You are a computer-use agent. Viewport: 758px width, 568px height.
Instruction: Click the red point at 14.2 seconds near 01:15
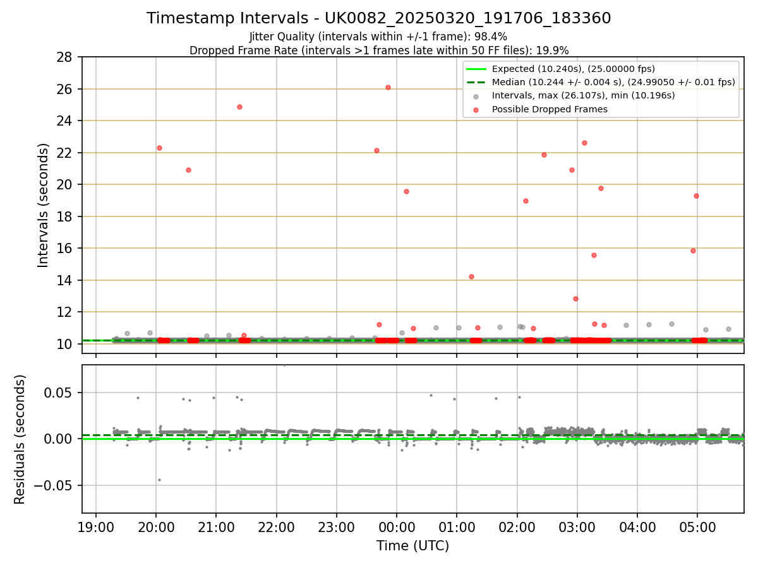click(471, 276)
